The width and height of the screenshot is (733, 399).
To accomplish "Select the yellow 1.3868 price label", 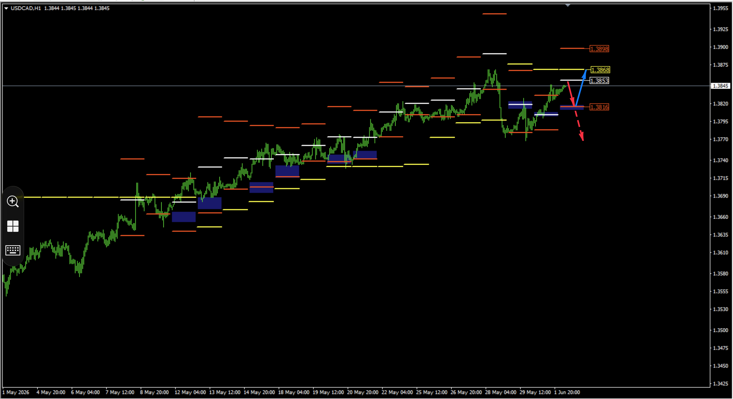I will pos(600,70).
